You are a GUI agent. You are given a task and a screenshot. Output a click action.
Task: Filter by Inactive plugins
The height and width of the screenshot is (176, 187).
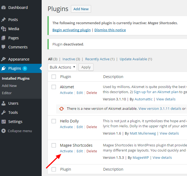coord(71,59)
